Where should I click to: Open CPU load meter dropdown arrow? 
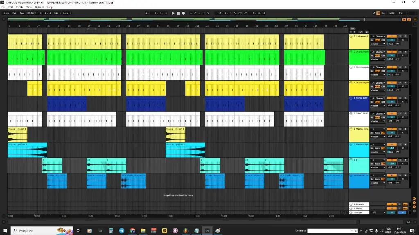coord(407,13)
